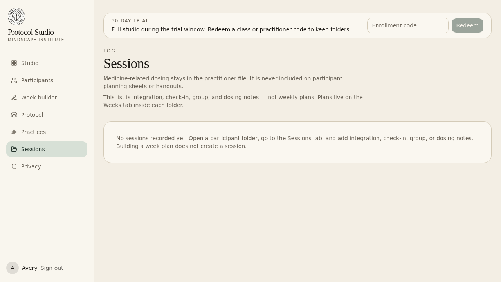This screenshot has width=501, height=282.
Task: Click the Protocol Studio title
Action: 31,32
